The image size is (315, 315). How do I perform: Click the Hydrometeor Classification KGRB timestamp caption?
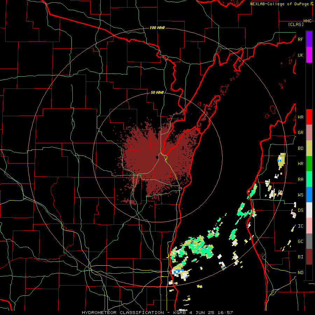pyautogui.click(x=157, y=313)
